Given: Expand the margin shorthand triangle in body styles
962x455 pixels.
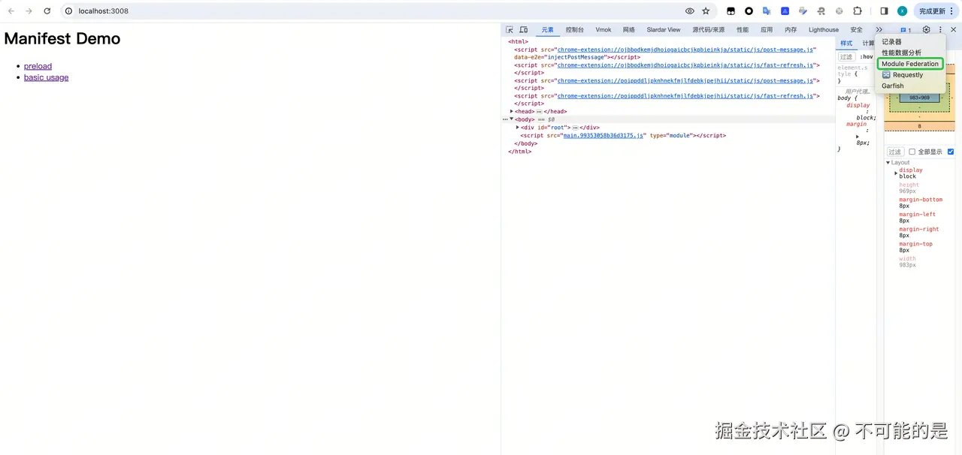Looking at the screenshot, I should pyautogui.click(x=858, y=137).
